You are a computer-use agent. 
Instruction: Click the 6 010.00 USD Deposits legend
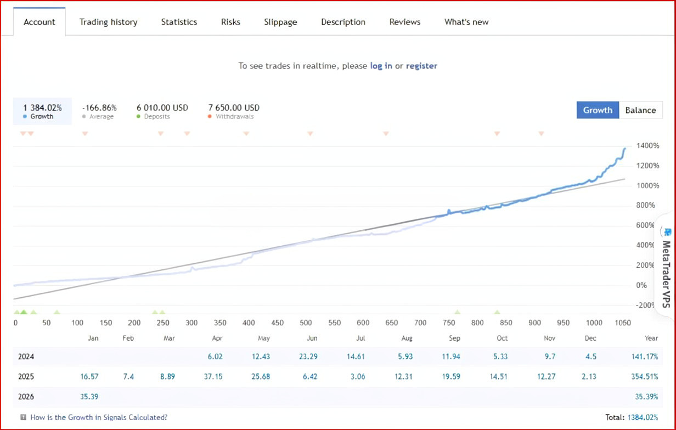point(162,111)
